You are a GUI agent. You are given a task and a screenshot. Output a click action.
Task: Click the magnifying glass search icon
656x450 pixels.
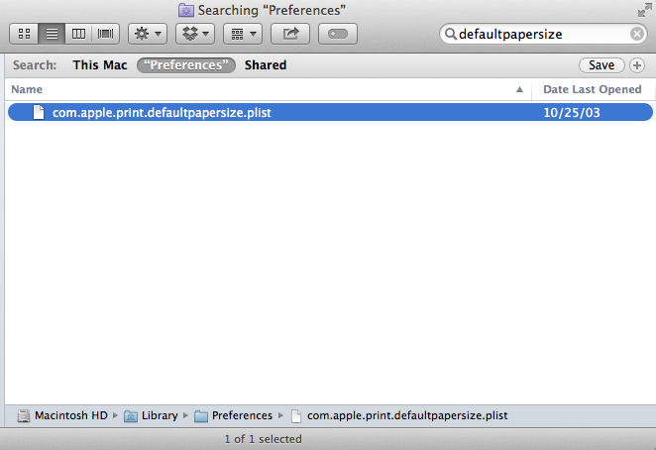pos(450,34)
